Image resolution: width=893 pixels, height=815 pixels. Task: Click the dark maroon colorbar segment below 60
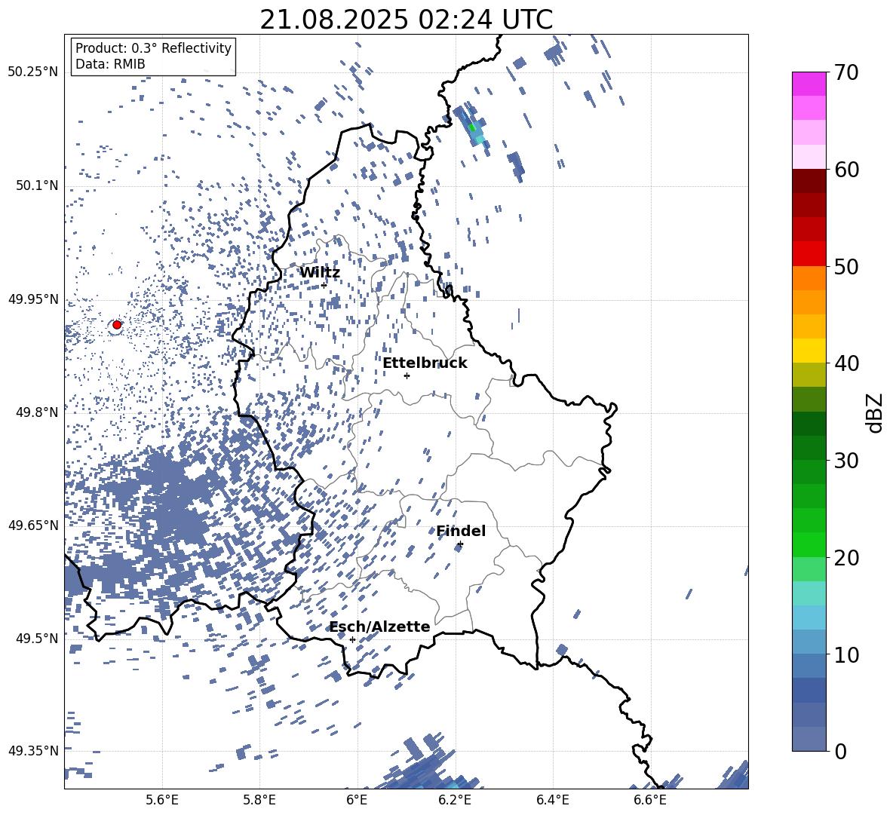point(809,181)
